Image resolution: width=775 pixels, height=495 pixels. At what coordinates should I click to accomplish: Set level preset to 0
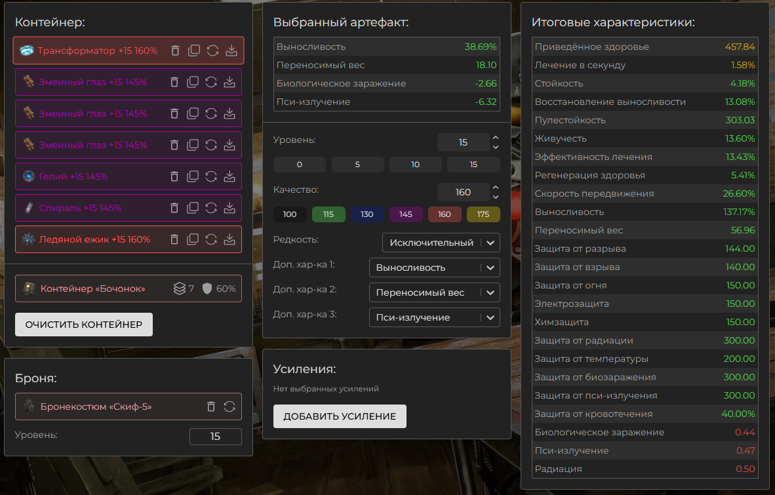click(300, 165)
